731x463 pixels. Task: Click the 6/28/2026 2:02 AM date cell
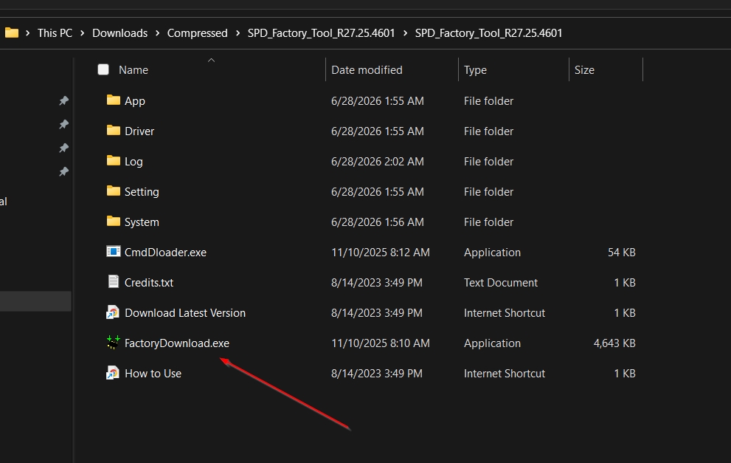tap(378, 162)
